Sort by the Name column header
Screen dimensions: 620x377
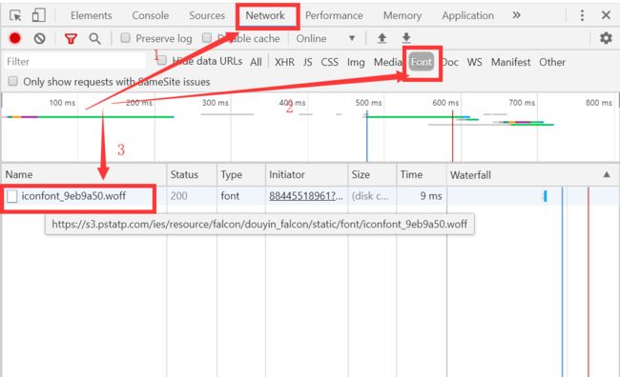point(84,174)
